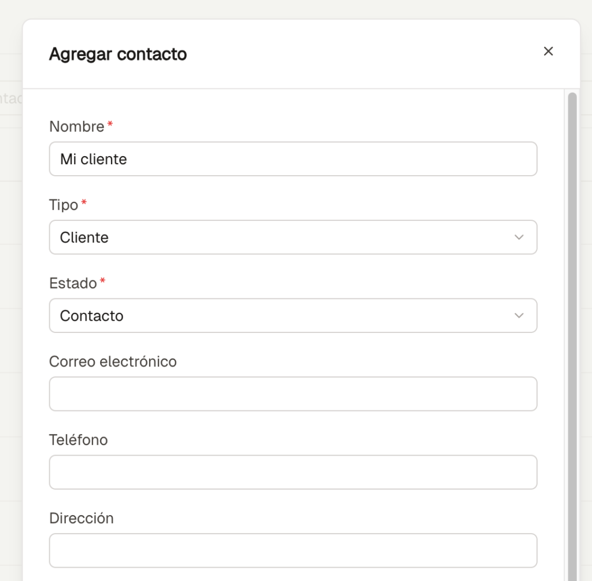Click the Nombre field label

(76, 127)
